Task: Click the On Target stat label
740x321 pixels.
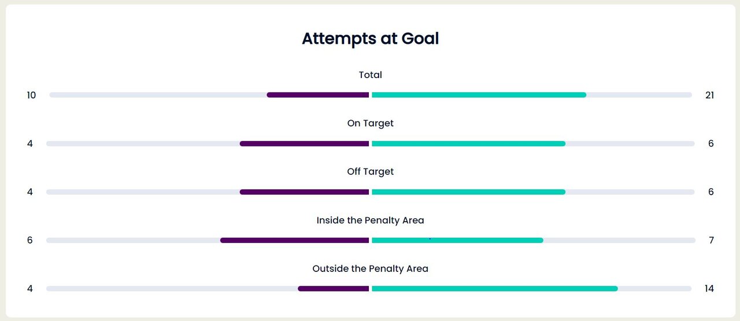Action: click(370, 124)
